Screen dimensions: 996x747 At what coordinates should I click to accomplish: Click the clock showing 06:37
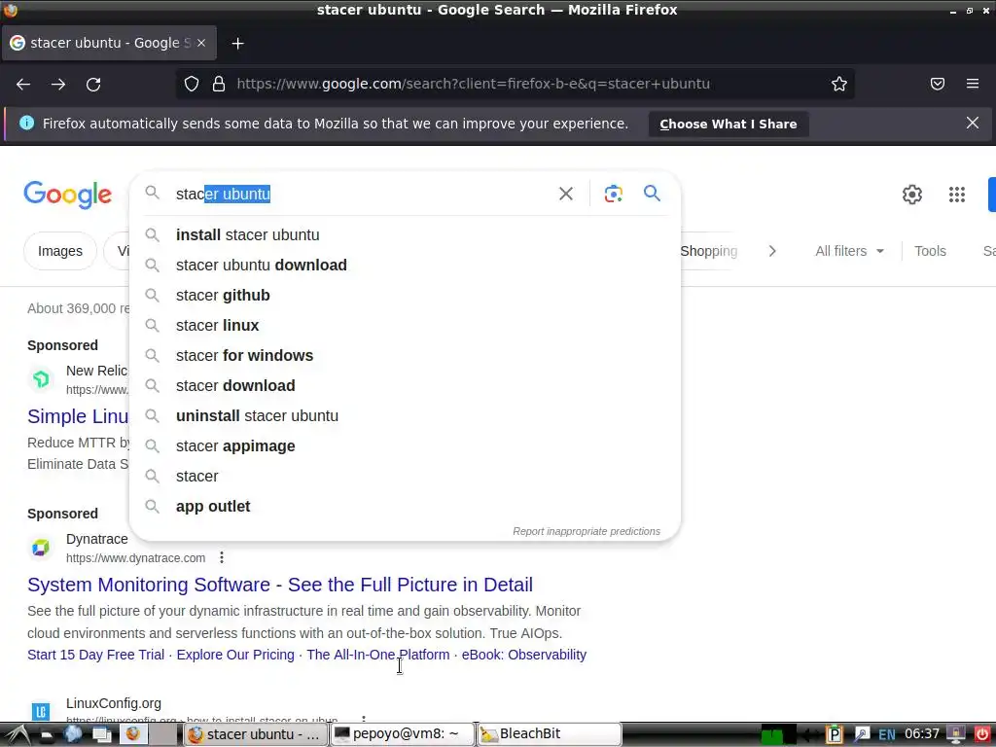pyautogui.click(x=922, y=734)
